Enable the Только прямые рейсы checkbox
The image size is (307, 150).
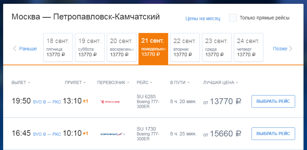coord(233,18)
